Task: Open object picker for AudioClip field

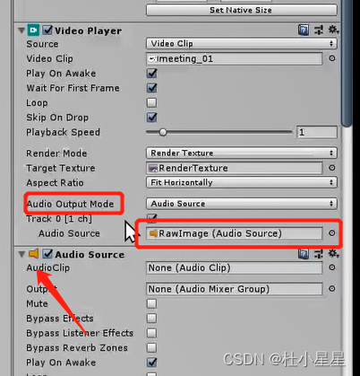Action: [x=332, y=267]
